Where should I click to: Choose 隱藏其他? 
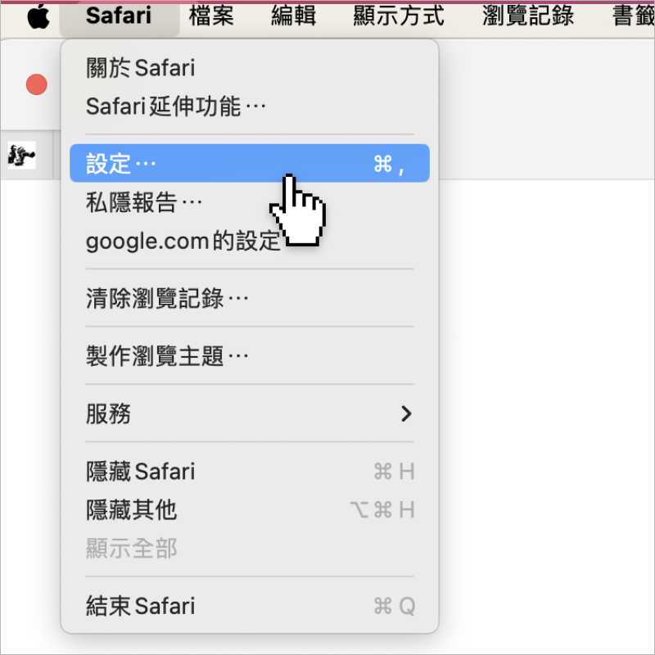[250, 509]
